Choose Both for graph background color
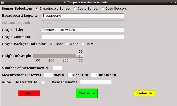This screenshot has height=106, width=177. tap(83, 44)
